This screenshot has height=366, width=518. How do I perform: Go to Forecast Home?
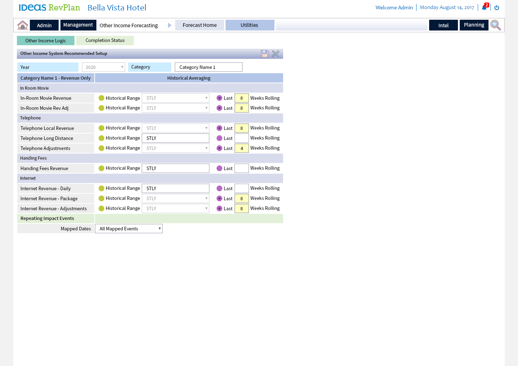pyautogui.click(x=200, y=25)
